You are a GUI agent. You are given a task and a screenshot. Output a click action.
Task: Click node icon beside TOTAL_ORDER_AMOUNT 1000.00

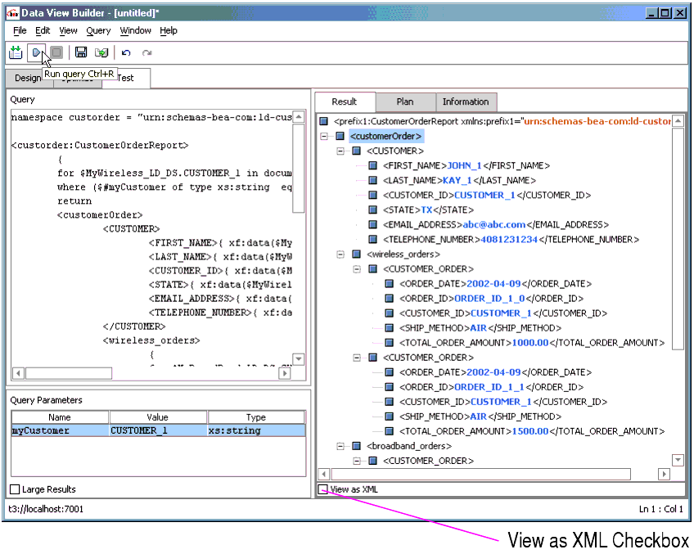pos(389,343)
